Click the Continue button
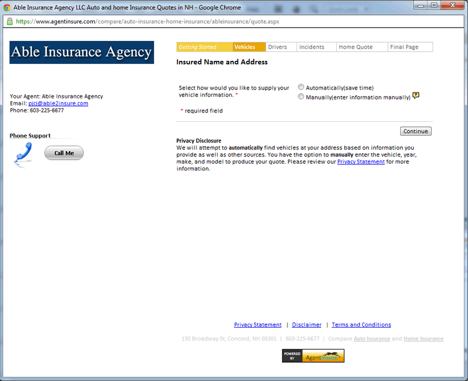The image size is (468, 381). [x=415, y=131]
